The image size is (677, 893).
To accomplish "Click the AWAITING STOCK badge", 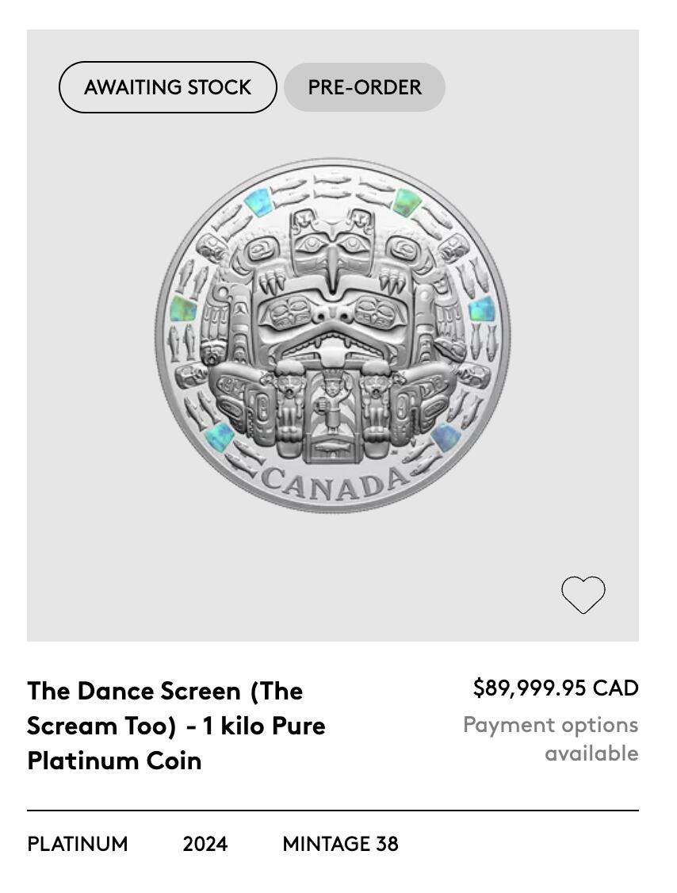I will [x=167, y=87].
